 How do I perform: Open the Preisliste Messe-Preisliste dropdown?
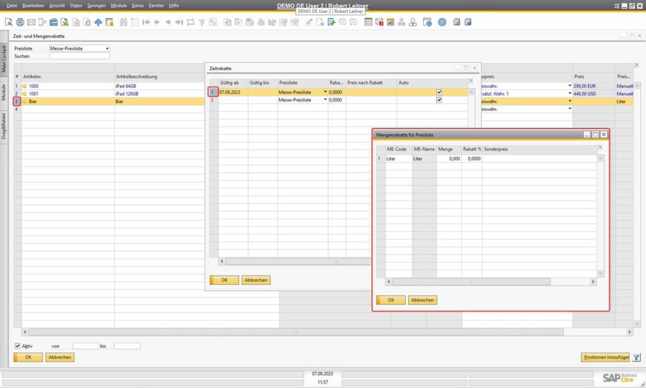point(107,48)
